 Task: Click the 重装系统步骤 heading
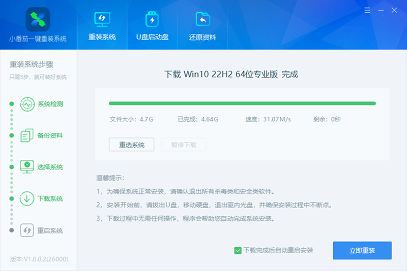pyautogui.click(x=32, y=64)
